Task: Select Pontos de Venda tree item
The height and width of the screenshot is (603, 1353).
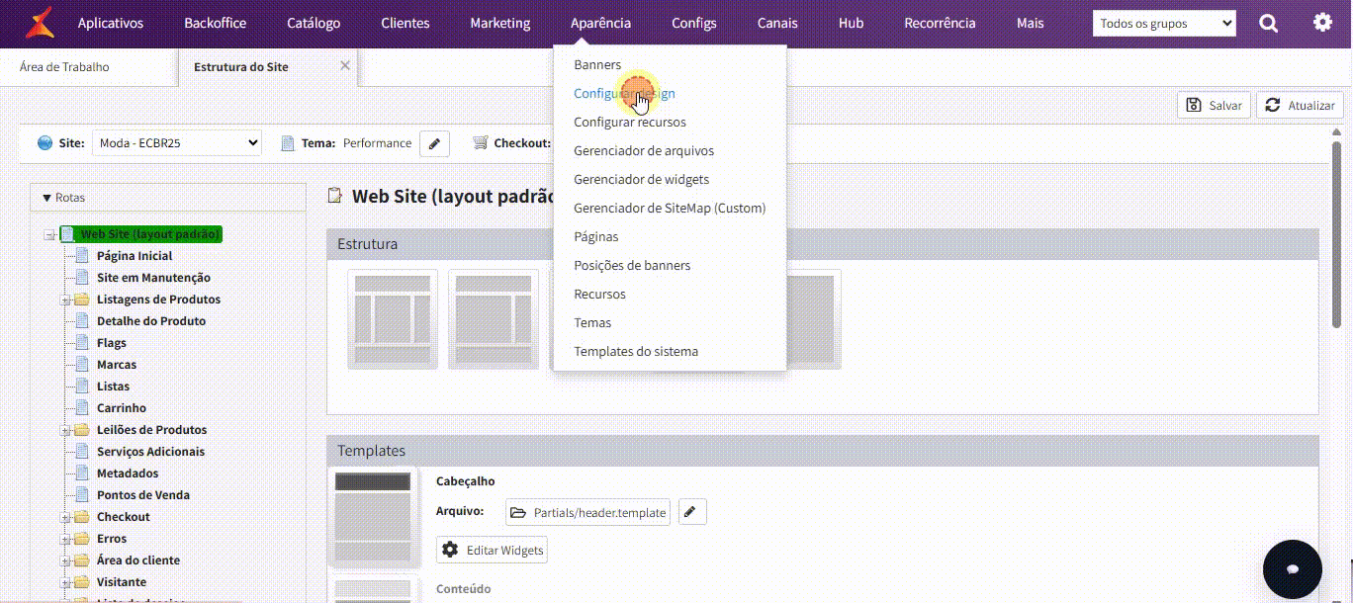Action: (143, 495)
